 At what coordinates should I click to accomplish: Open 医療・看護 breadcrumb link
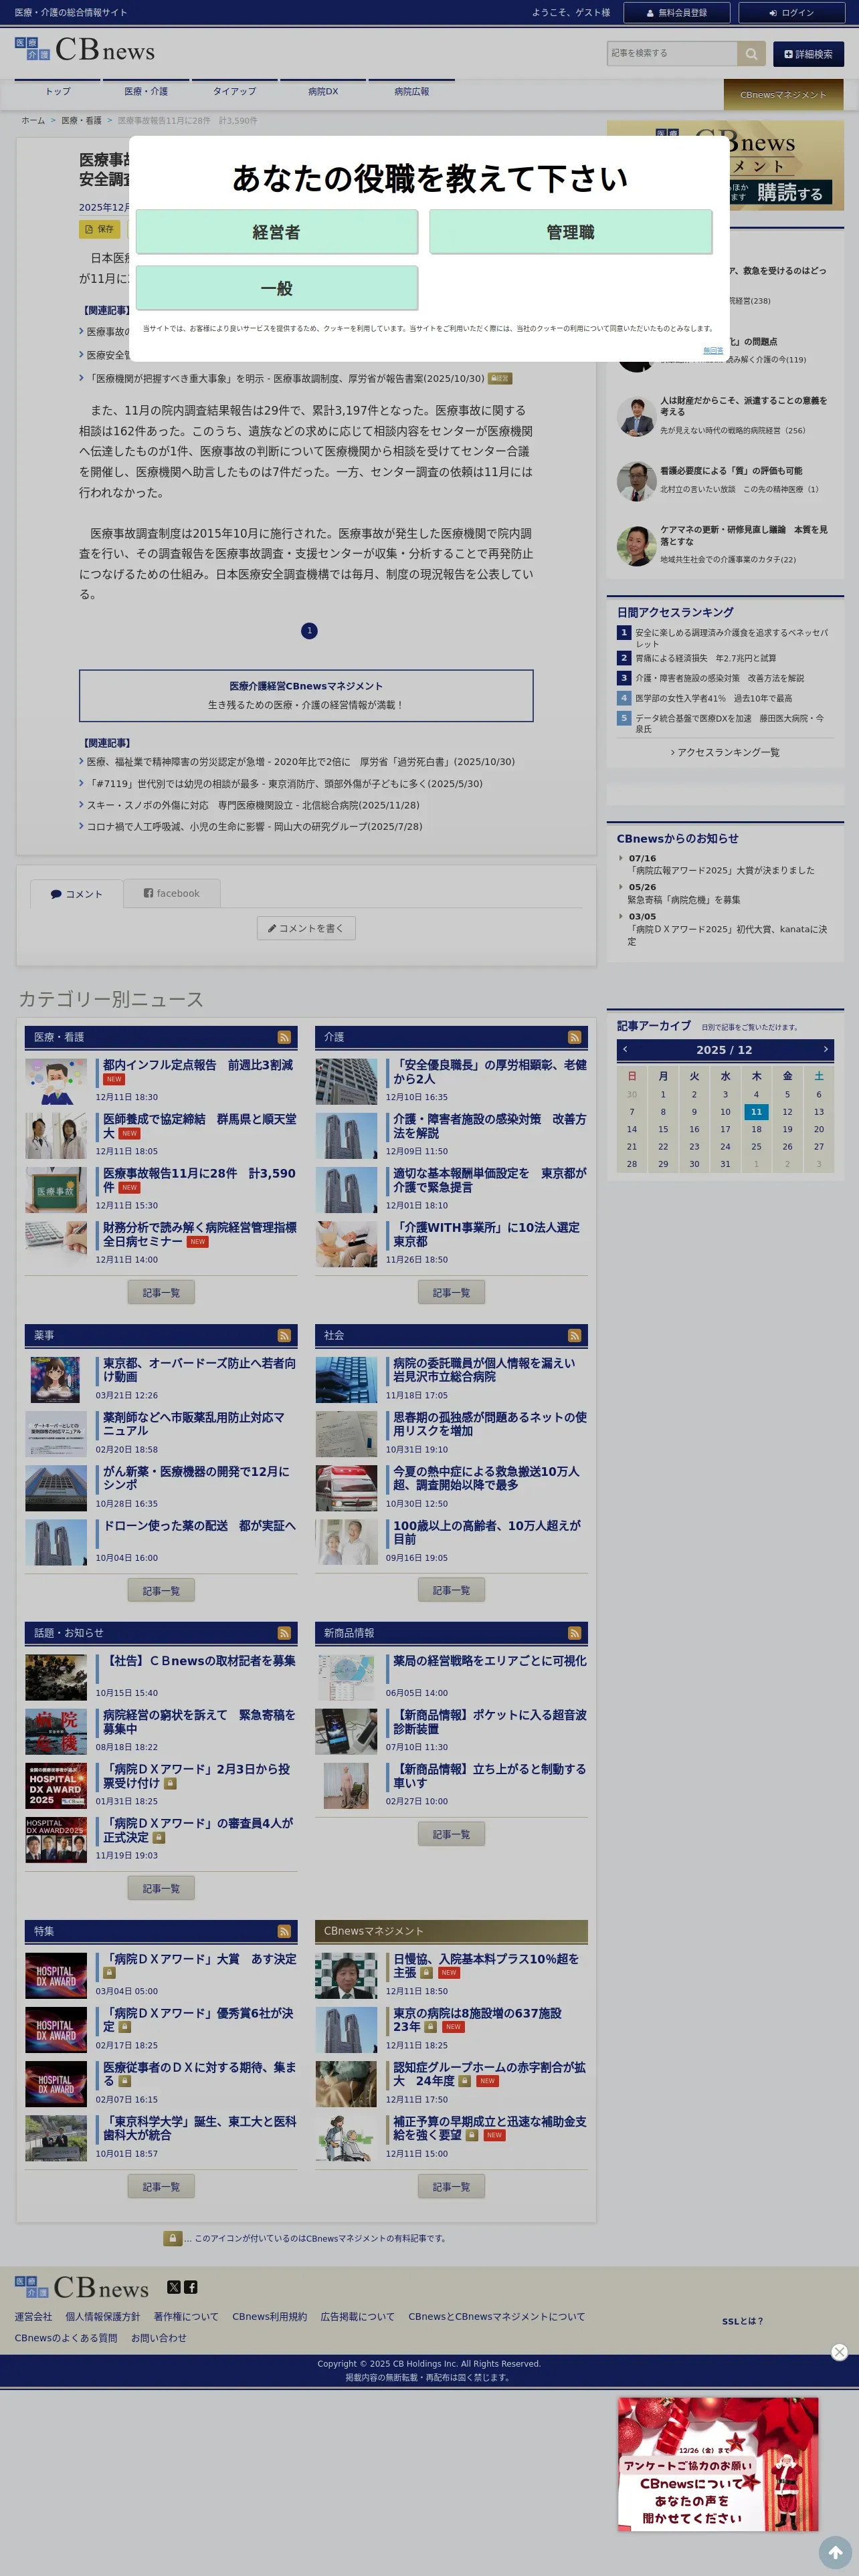coord(81,120)
